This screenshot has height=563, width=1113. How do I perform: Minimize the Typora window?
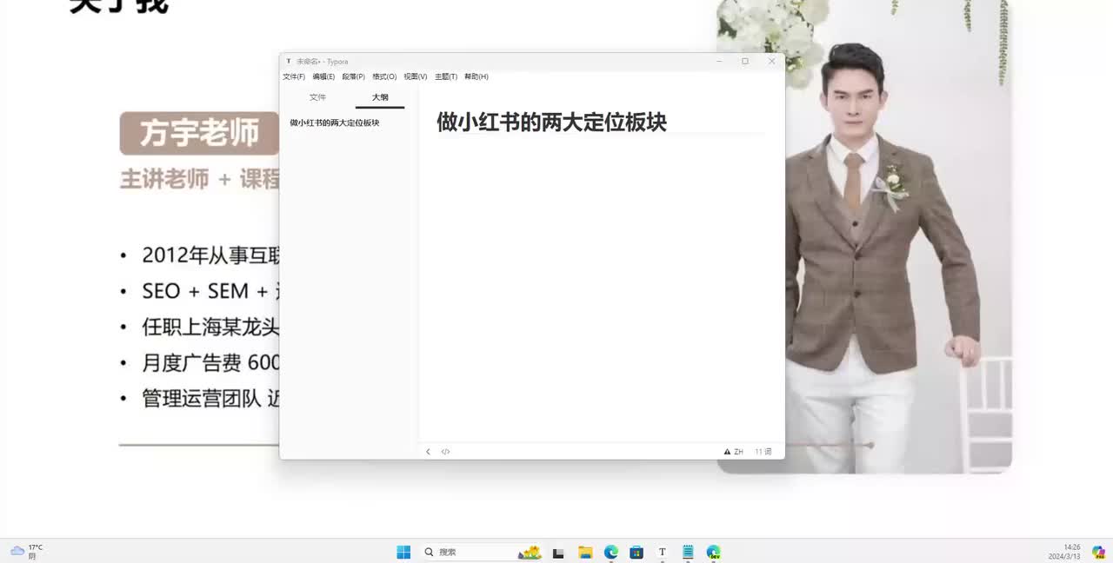pos(719,62)
